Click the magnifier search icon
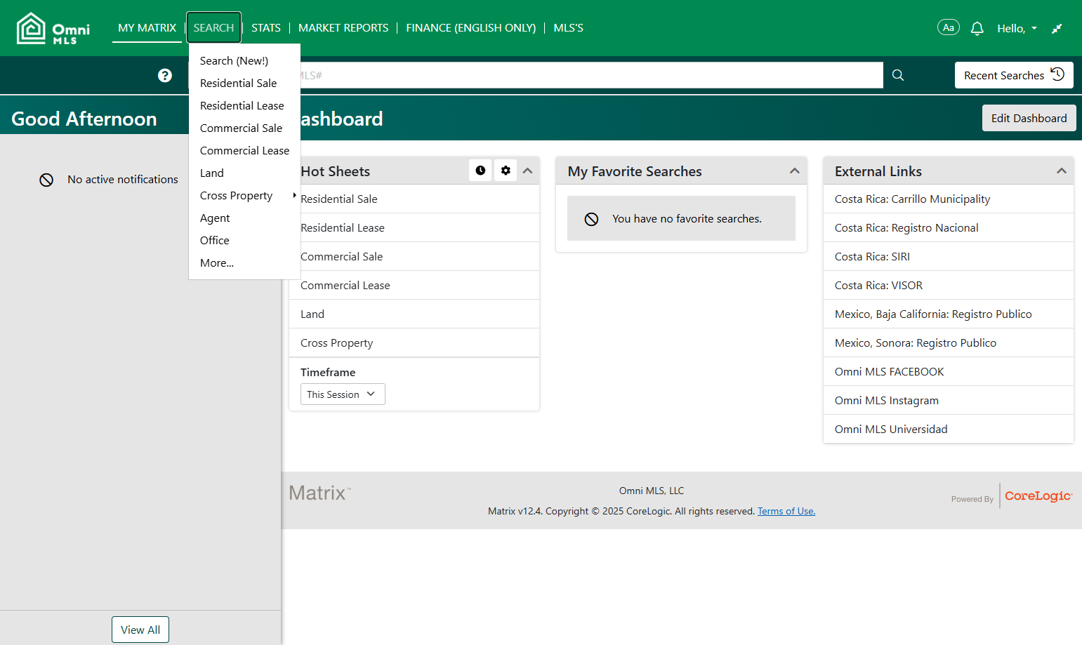Image resolution: width=1082 pixels, height=645 pixels. click(x=898, y=75)
